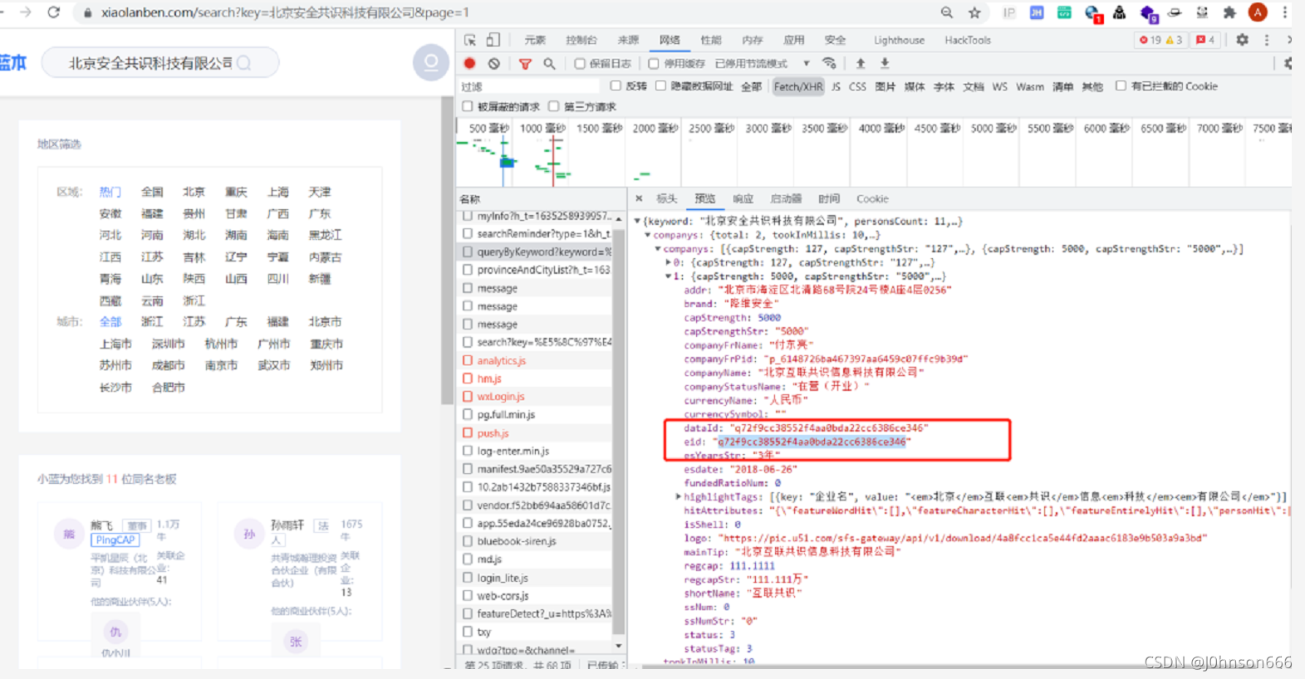Click request list scroll down arrow
1305x679 pixels.
(x=619, y=645)
